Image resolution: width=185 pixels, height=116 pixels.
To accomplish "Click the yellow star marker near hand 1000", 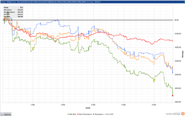I will (33, 48).
